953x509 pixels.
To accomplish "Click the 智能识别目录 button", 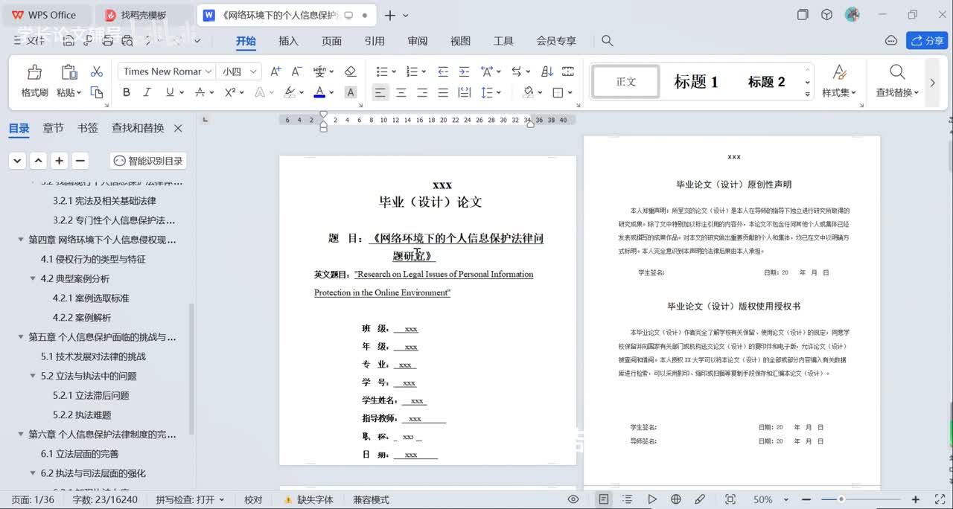I will pos(148,161).
